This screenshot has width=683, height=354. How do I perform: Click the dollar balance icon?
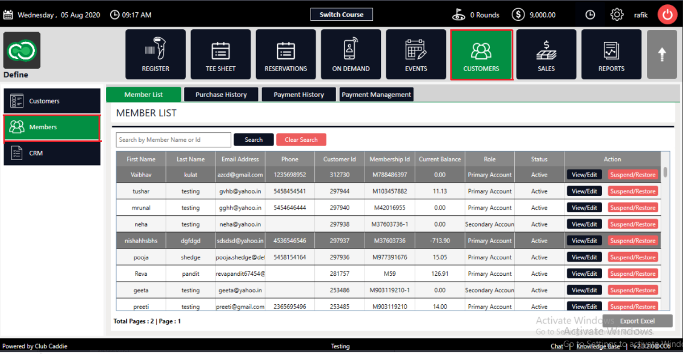click(x=518, y=15)
